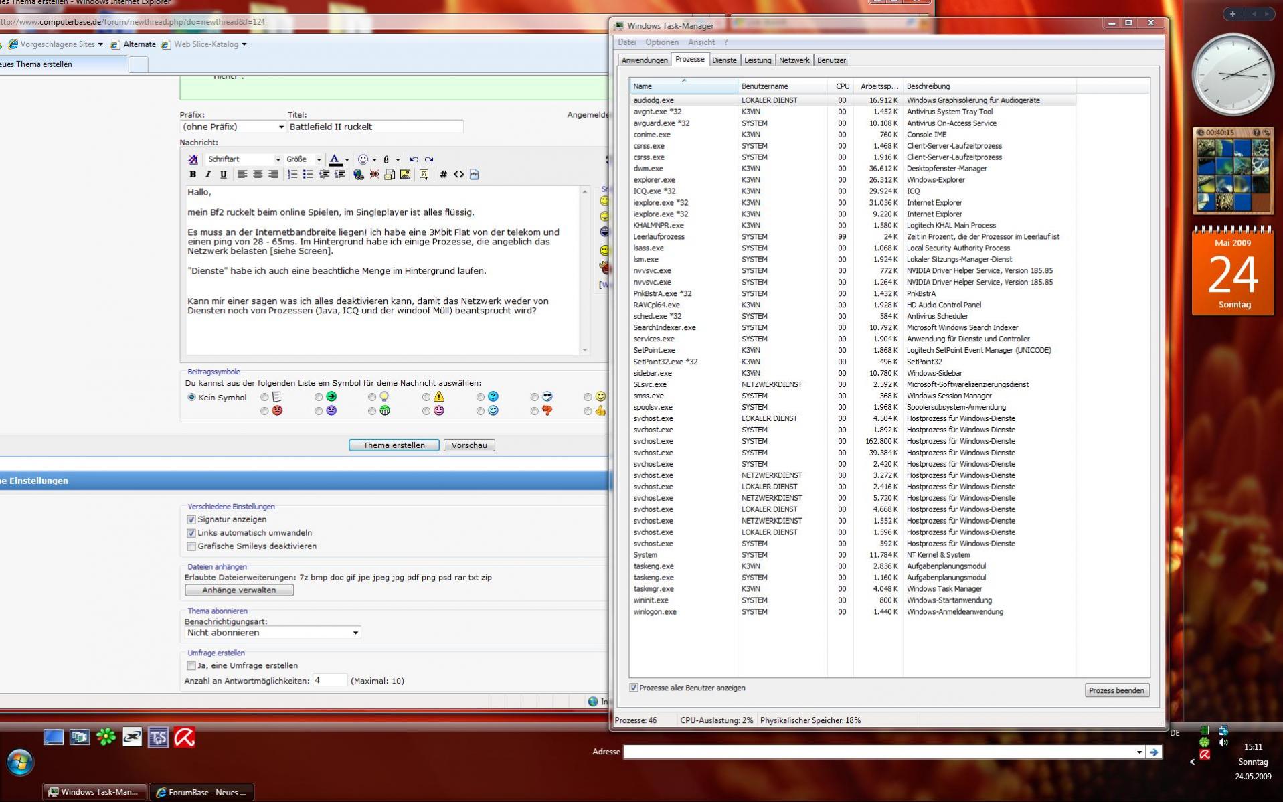Insert a numbered list in the message
The image size is (1283, 802).
click(292, 175)
